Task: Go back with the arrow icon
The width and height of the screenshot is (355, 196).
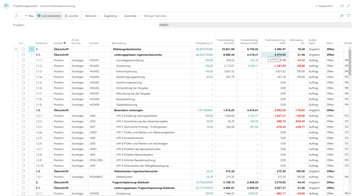Action: coord(6,6)
